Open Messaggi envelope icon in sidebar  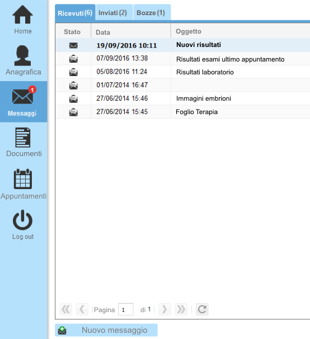tap(22, 97)
